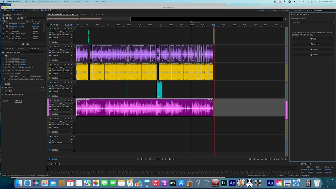Viewport: 336px width, 189px height.
Task: Solo トラック 2 with its S button
Action: (x=69, y=47)
